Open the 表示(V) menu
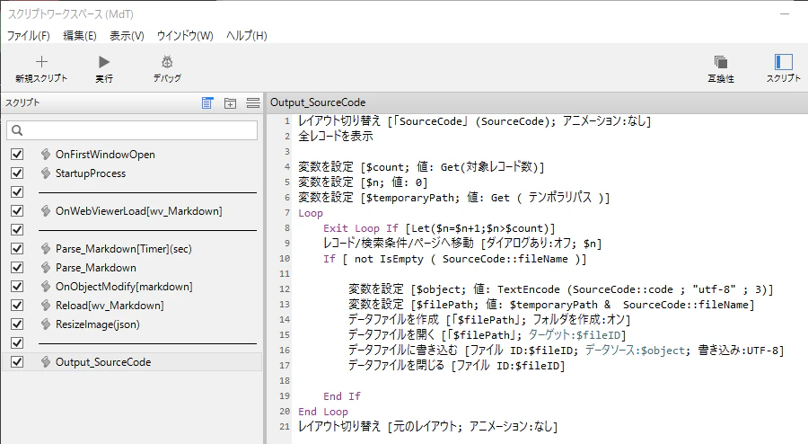Image resolution: width=808 pixels, height=444 pixels. 127,36
